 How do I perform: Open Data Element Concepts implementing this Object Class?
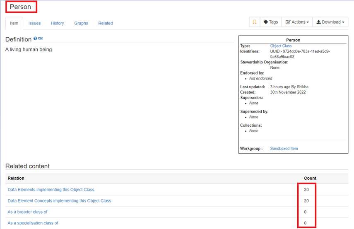point(59,201)
